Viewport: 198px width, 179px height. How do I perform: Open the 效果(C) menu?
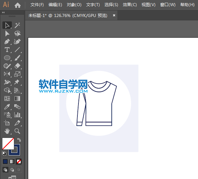click(x=130, y=5)
